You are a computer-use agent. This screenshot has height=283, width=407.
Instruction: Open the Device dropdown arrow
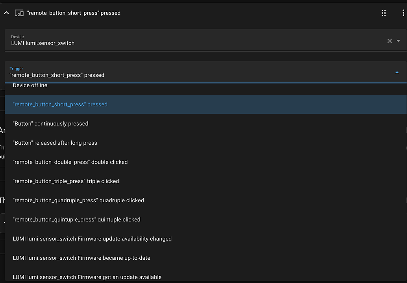398,41
